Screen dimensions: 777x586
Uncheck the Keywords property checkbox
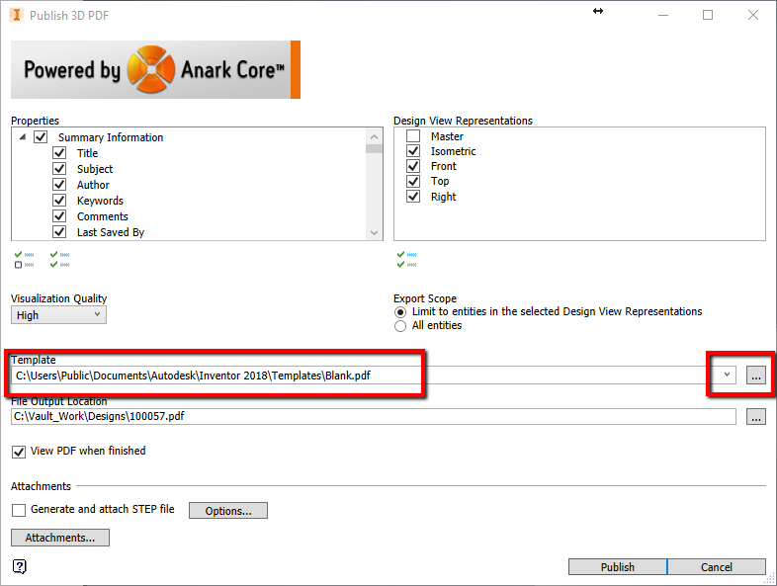coord(59,201)
